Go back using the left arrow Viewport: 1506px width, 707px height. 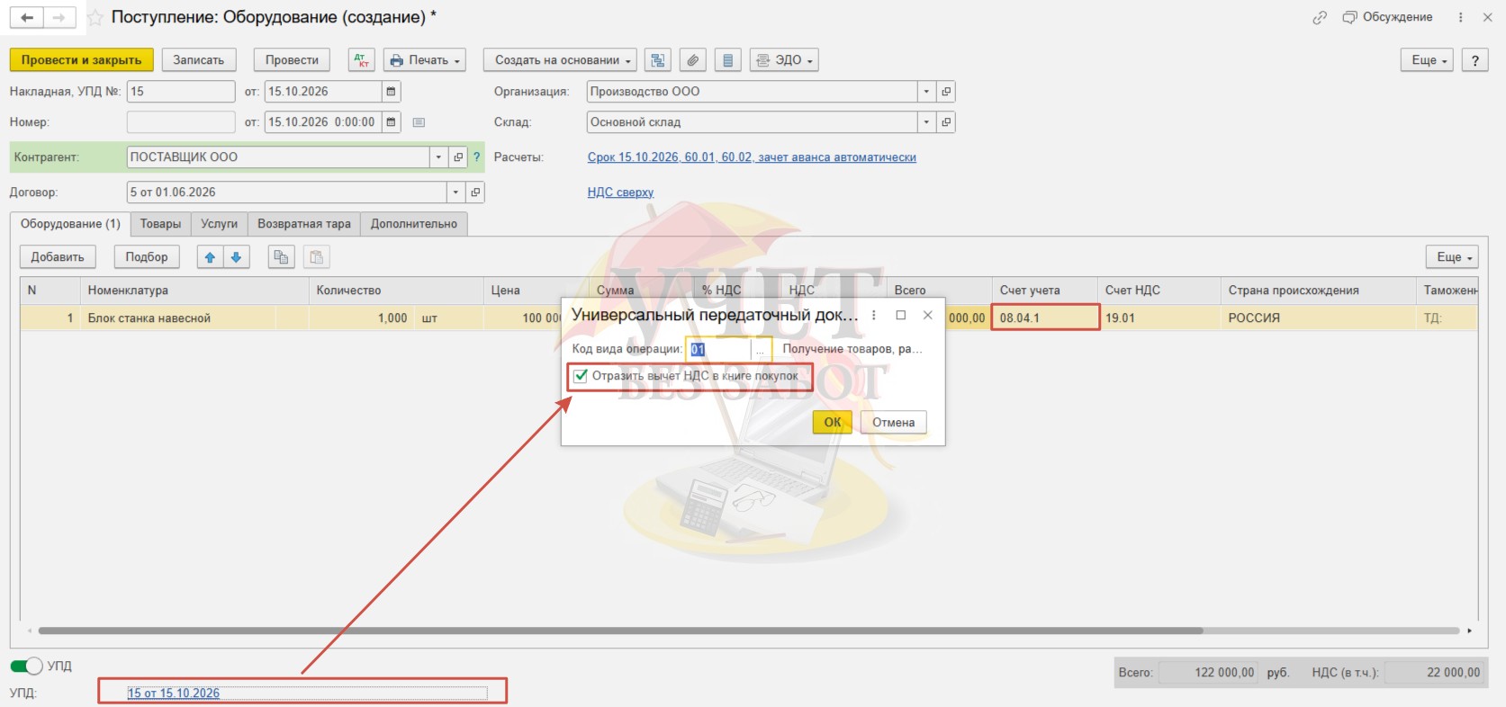coord(27,18)
